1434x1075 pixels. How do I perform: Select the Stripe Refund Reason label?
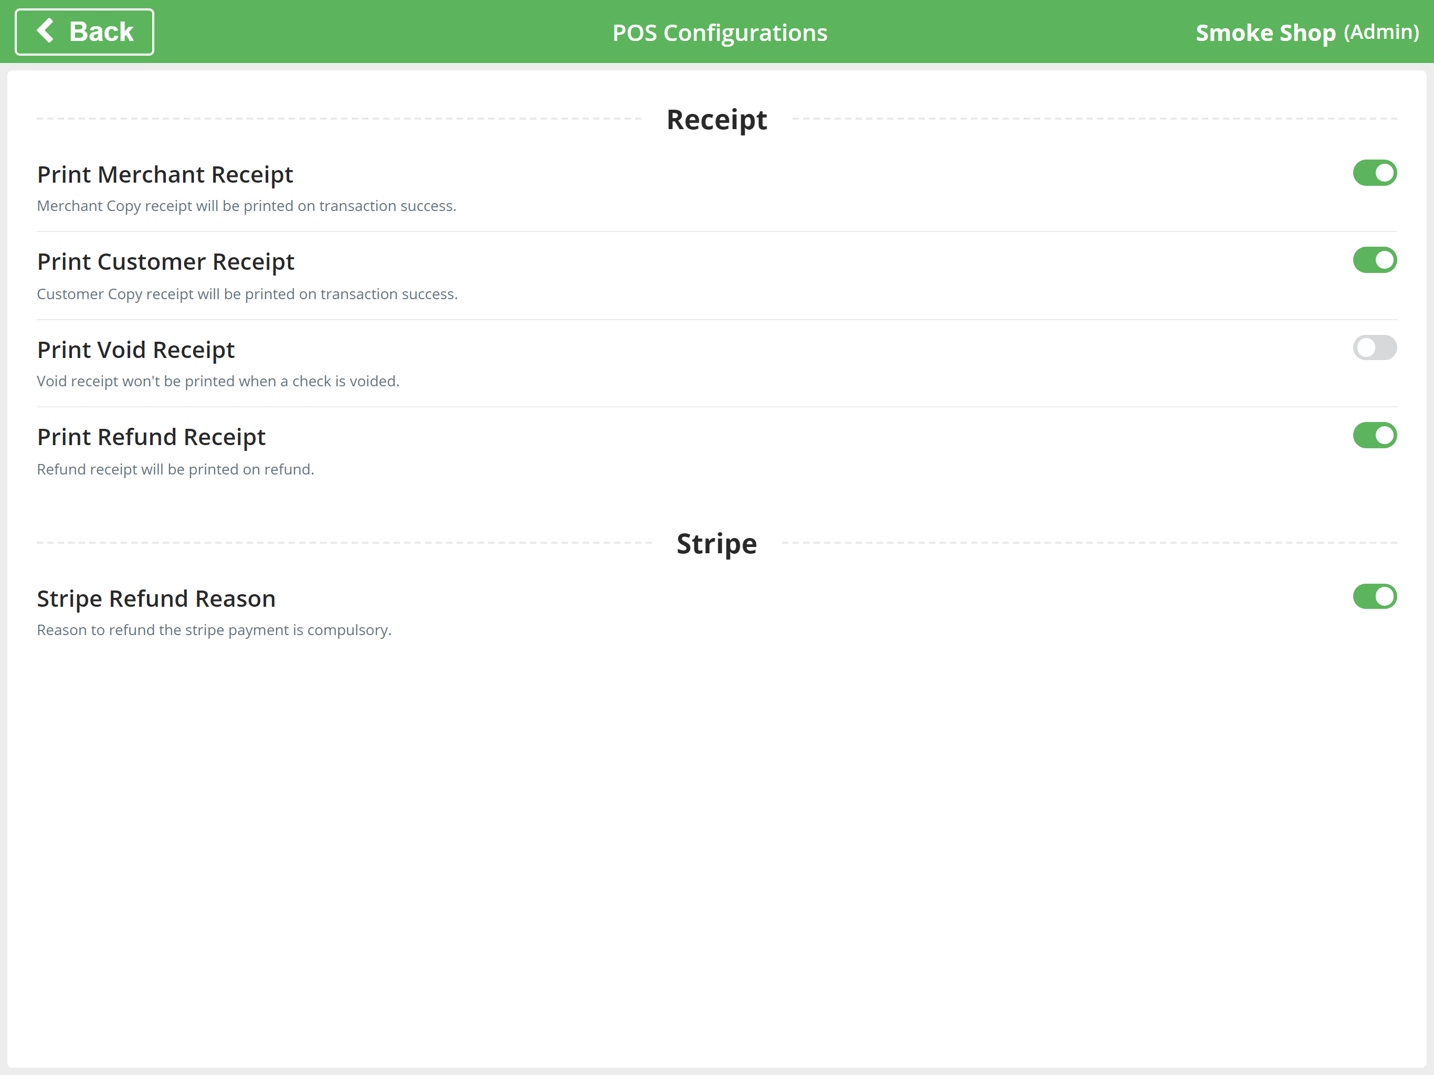coord(156,598)
